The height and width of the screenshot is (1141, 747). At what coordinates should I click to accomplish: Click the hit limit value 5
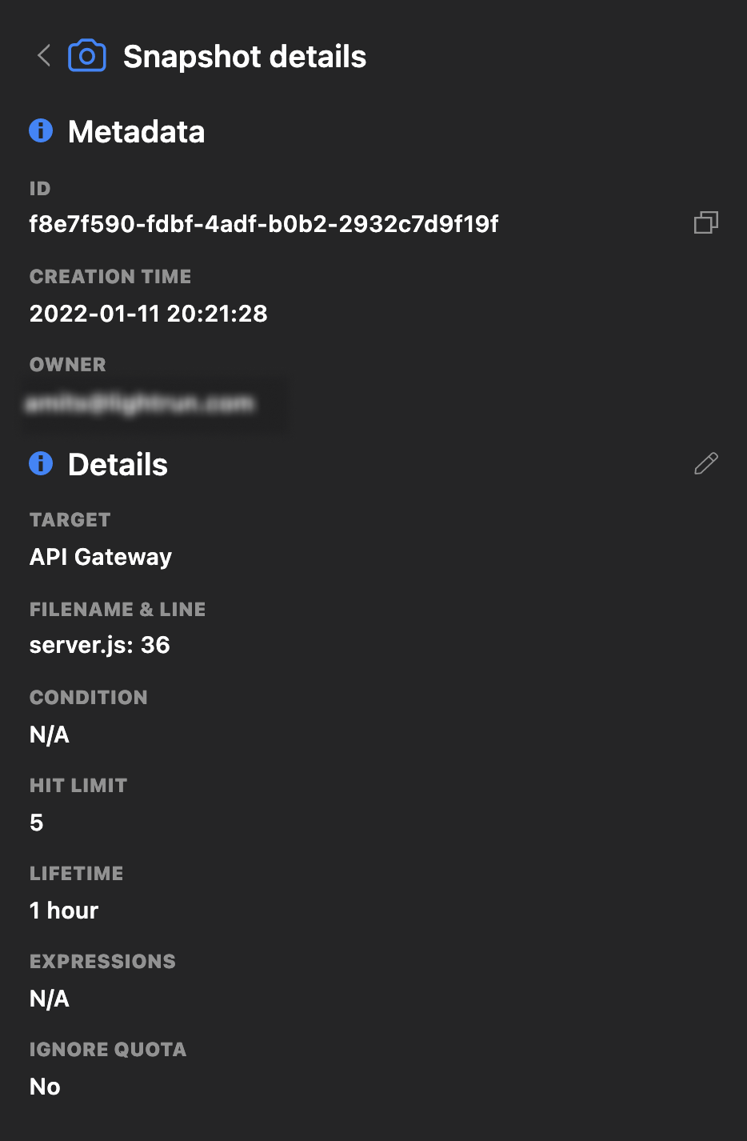pyautogui.click(x=37, y=823)
